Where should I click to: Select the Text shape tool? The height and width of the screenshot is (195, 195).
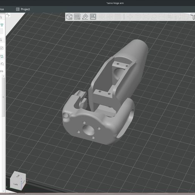pyautogui.click(x=193, y=17)
